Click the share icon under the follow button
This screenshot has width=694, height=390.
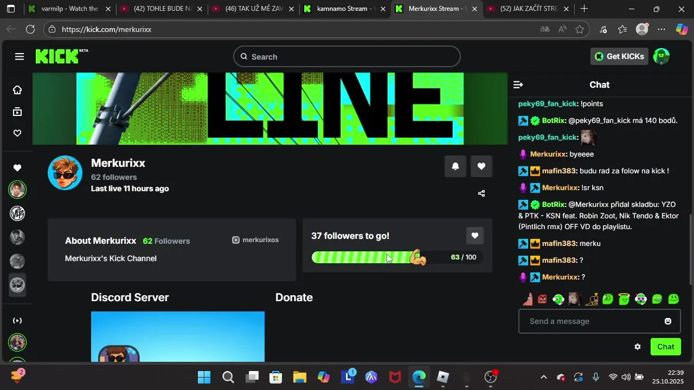481,193
